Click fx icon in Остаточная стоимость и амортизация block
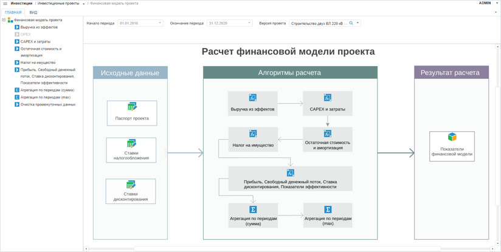 pyautogui.click(x=328, y=134)
